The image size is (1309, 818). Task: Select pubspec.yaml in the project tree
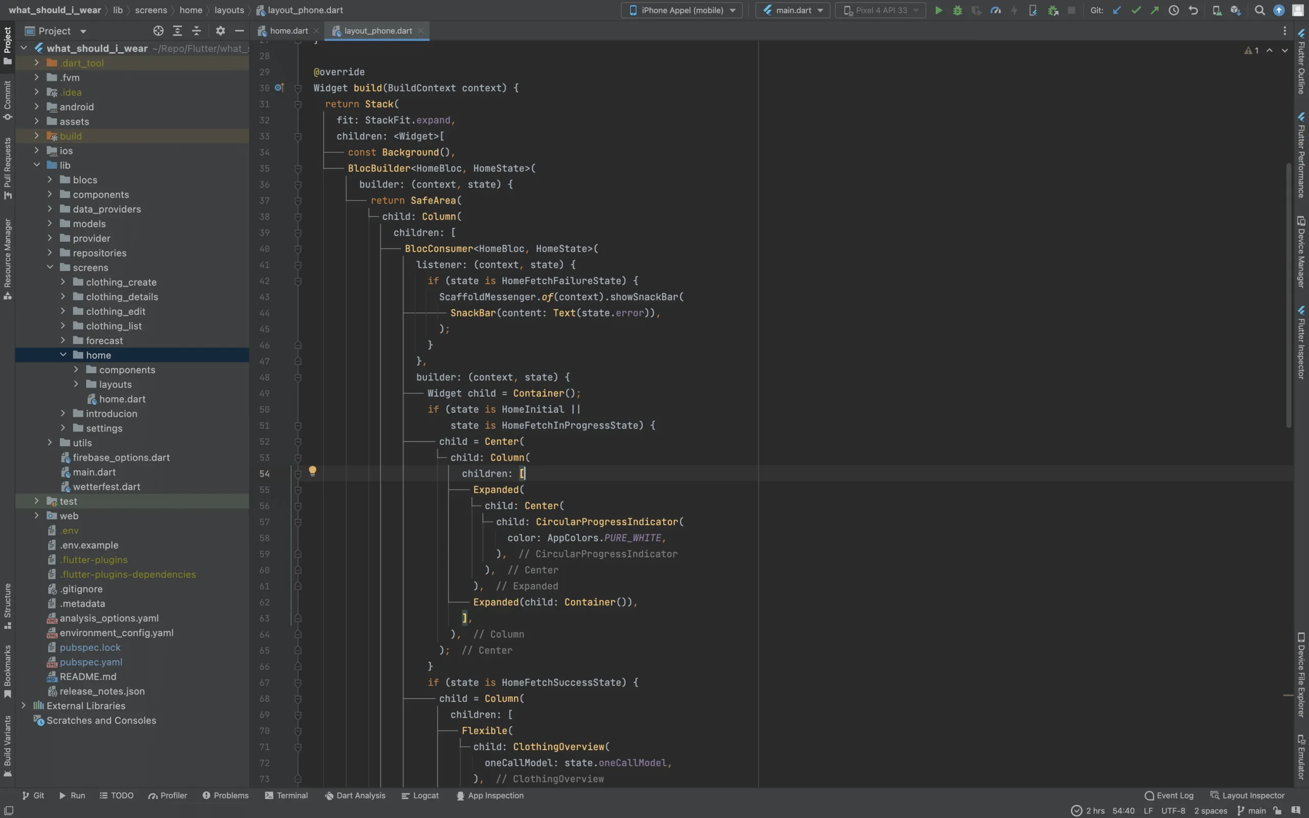(91, 662)
